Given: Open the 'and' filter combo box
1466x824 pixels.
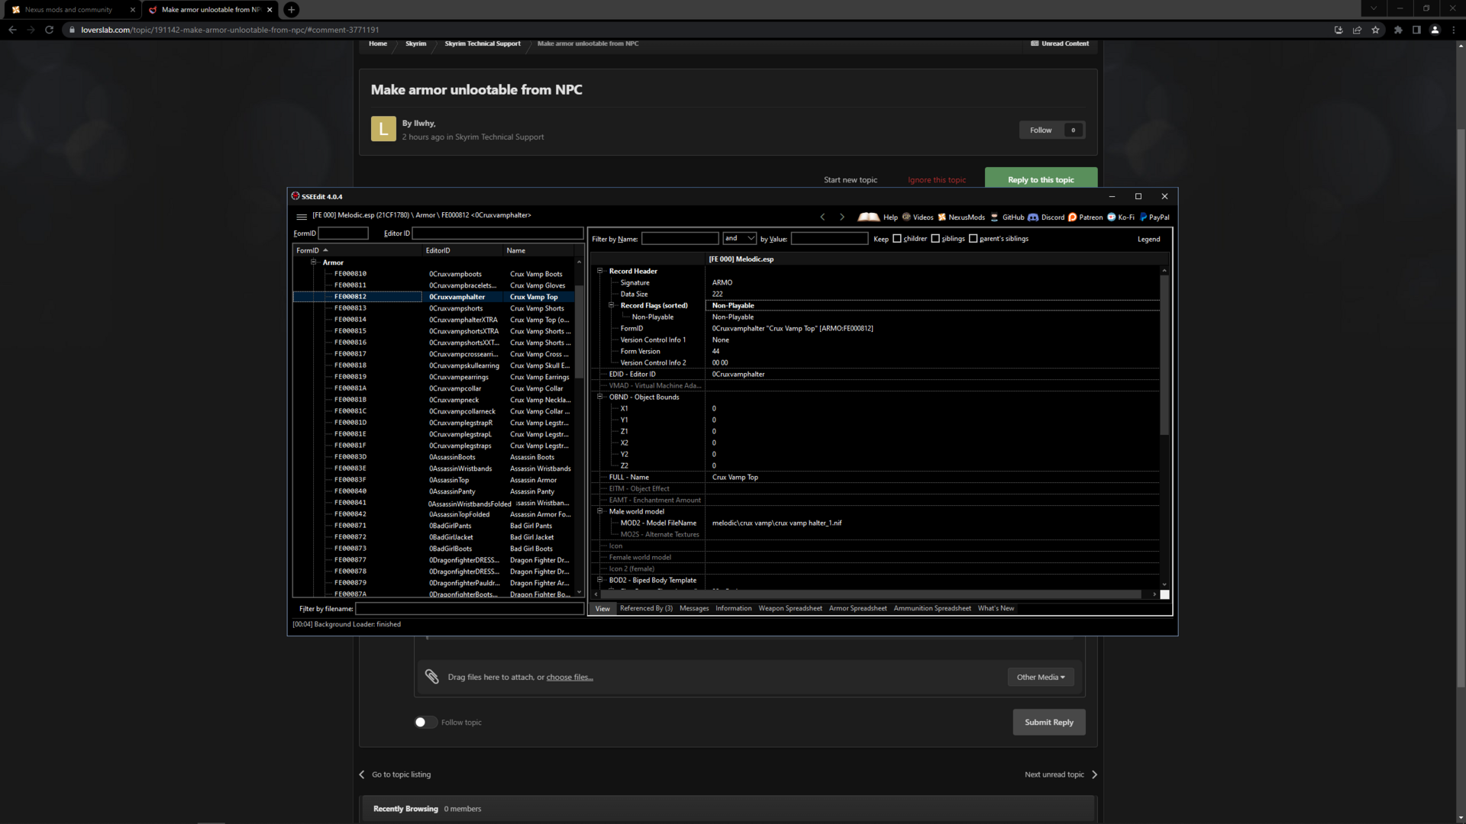Looking at the screenshot, I should (x=739, y=239).
